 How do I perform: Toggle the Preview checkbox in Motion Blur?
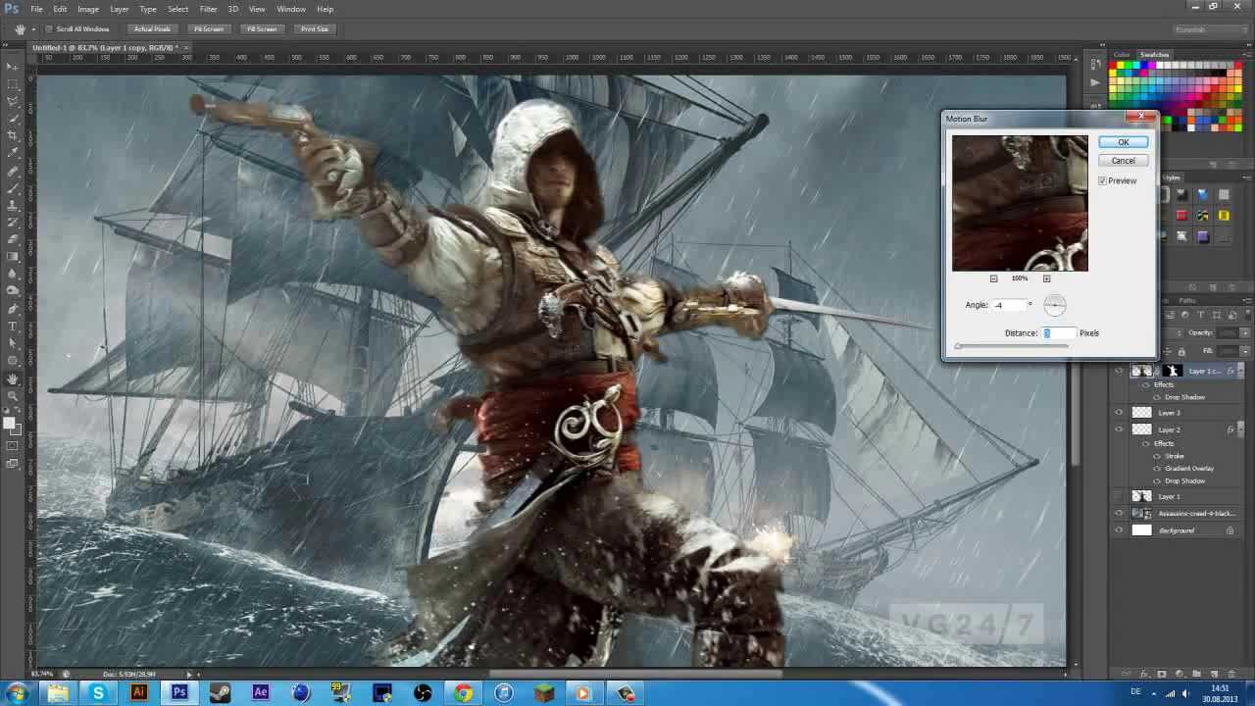1102,180
